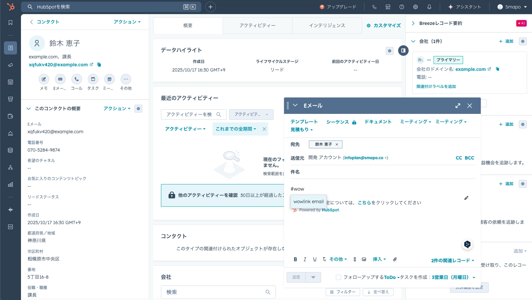This screenshot has width=532, height=300.
Task: Click the 追加 button in 会社 panel
Action: point(506,41)
